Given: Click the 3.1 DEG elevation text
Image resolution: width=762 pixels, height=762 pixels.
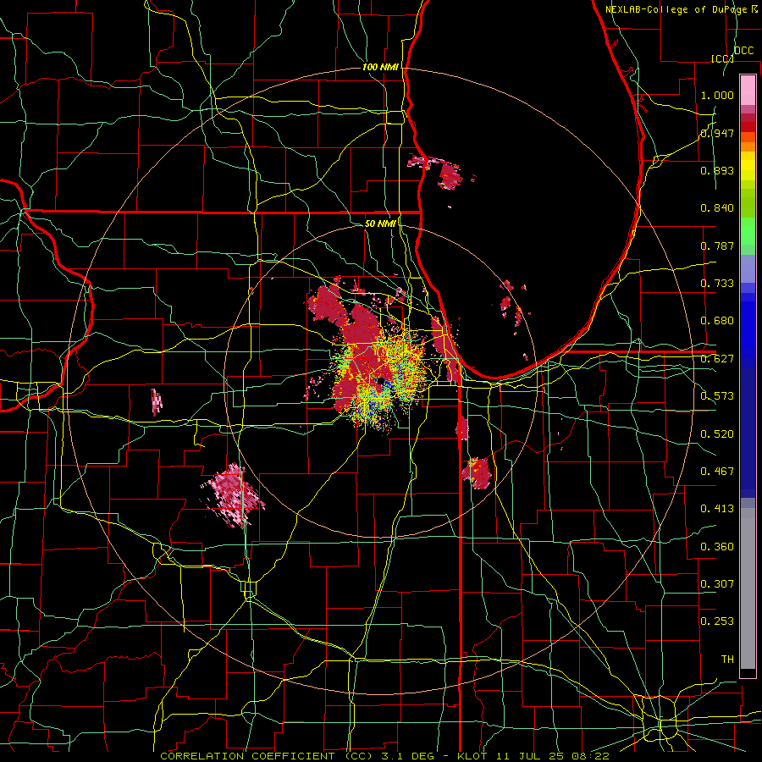Looking at the screenshot, I should click(406, 756).
